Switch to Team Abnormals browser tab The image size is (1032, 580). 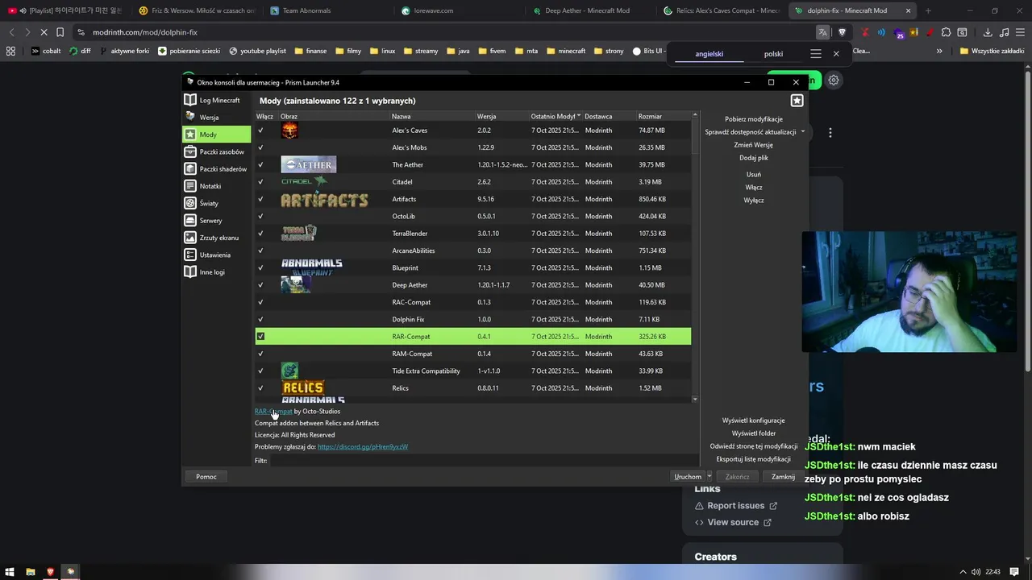[x=328, y=10]
